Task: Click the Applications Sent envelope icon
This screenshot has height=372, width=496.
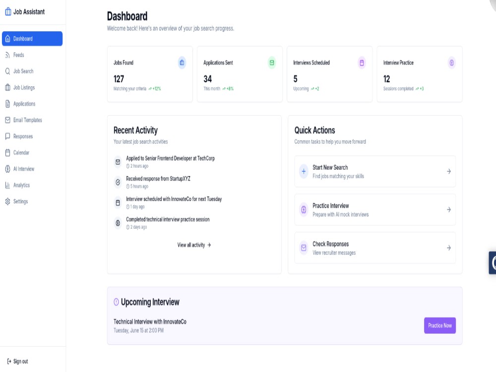Action: 272,62
